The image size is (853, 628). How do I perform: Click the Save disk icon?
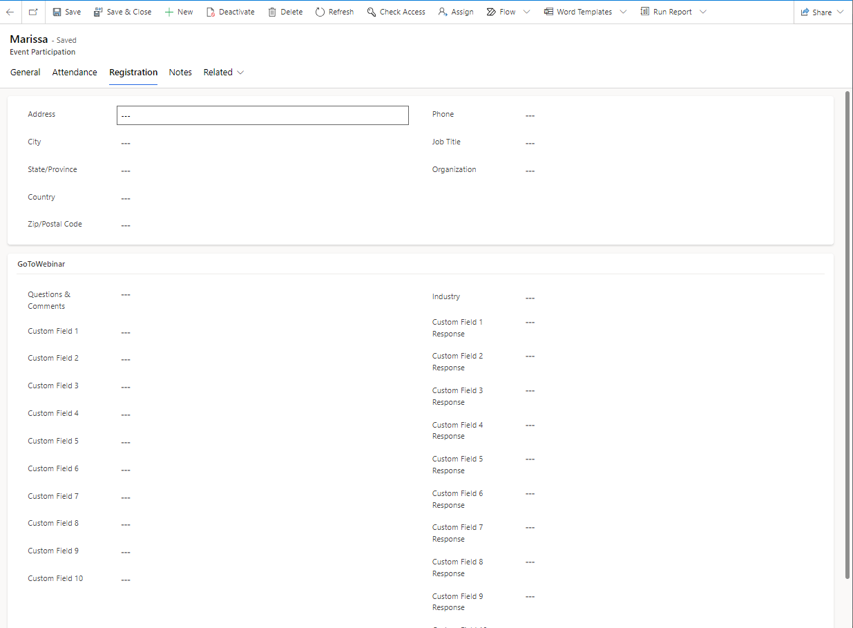coord(57,12)
